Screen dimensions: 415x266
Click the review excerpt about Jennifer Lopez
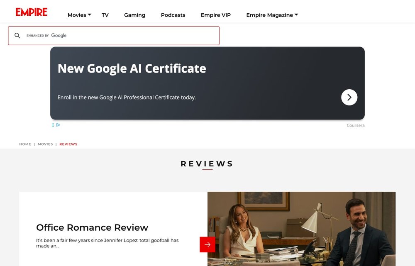coord(107,243)
